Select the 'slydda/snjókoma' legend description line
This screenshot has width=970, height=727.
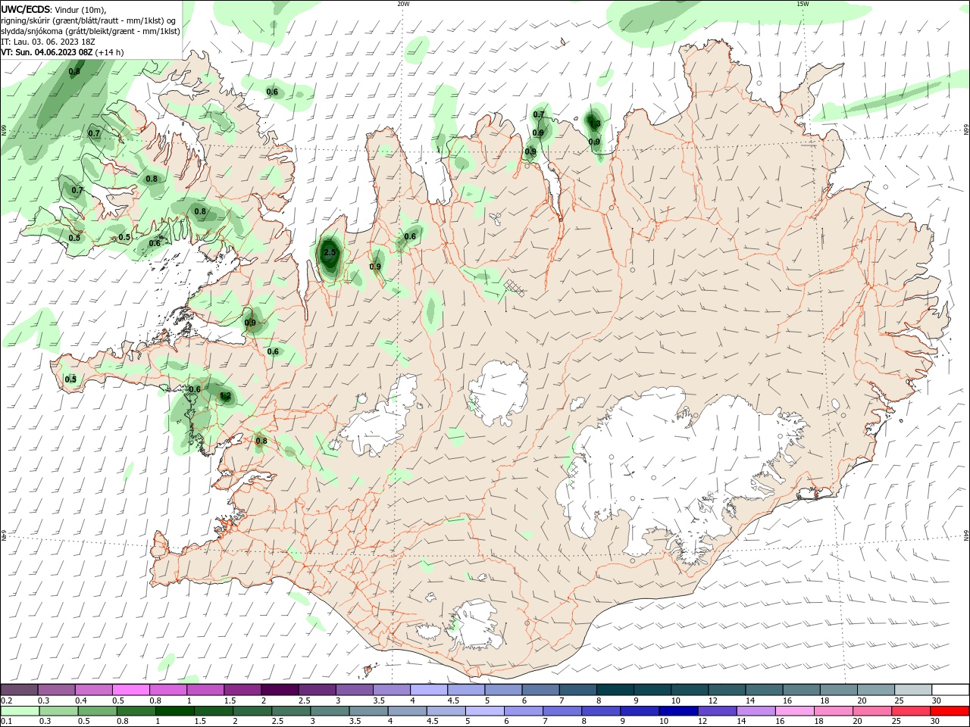pos(90,31)
